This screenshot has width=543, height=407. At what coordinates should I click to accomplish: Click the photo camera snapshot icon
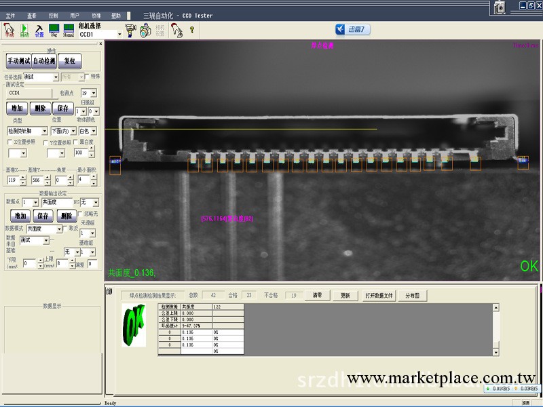145,30
